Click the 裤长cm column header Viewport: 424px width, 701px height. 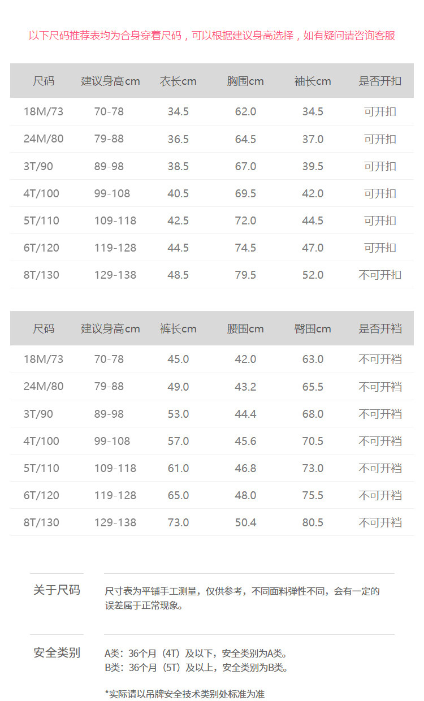click(178, 328)
